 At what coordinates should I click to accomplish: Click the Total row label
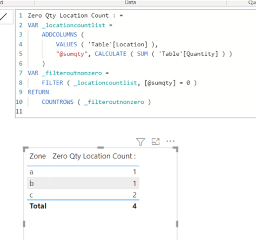tap(38, 206)
